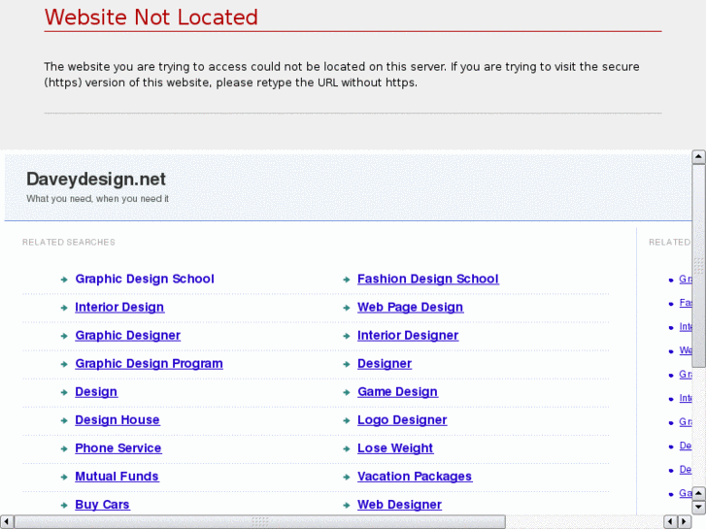Open the Interior Designer link

coord(408,336)
